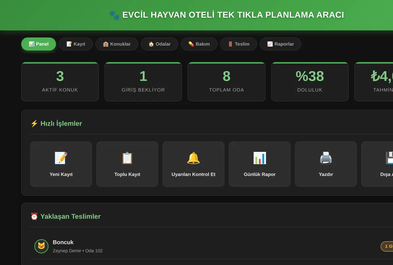Click the Yazdır label
Image resolution: width=393 pixels, height=265 pixels.
point(326,174)
